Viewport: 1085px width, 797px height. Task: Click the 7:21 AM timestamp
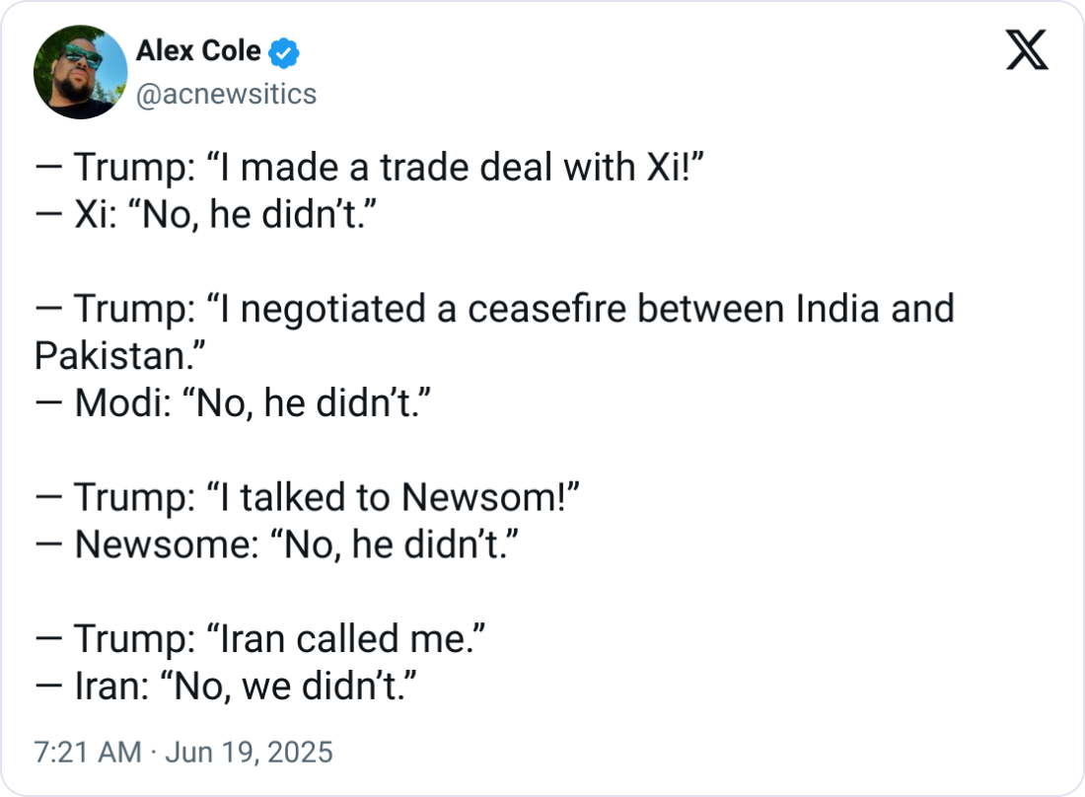pos(87,753)
